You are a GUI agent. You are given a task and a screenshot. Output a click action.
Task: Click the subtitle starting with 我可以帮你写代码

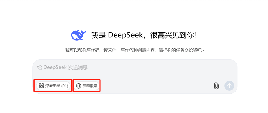(135, 50)
